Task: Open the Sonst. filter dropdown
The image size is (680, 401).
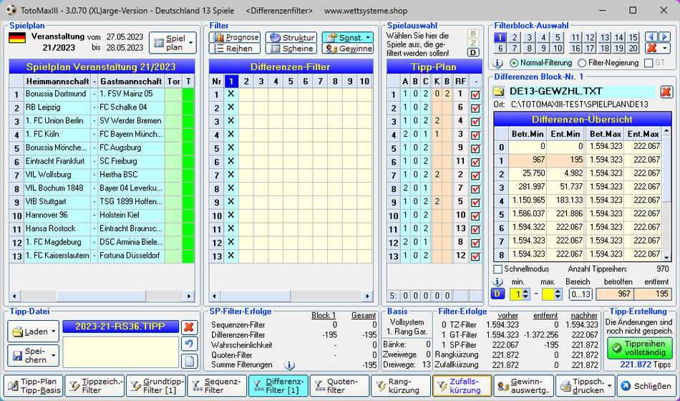Action: pos(347,37)
